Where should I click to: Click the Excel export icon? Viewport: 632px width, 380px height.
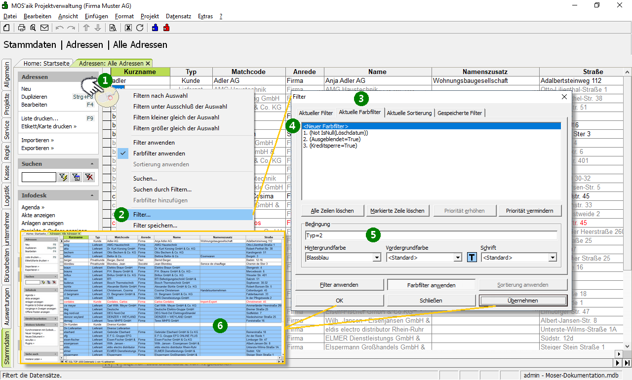click(x=128, y=28)
